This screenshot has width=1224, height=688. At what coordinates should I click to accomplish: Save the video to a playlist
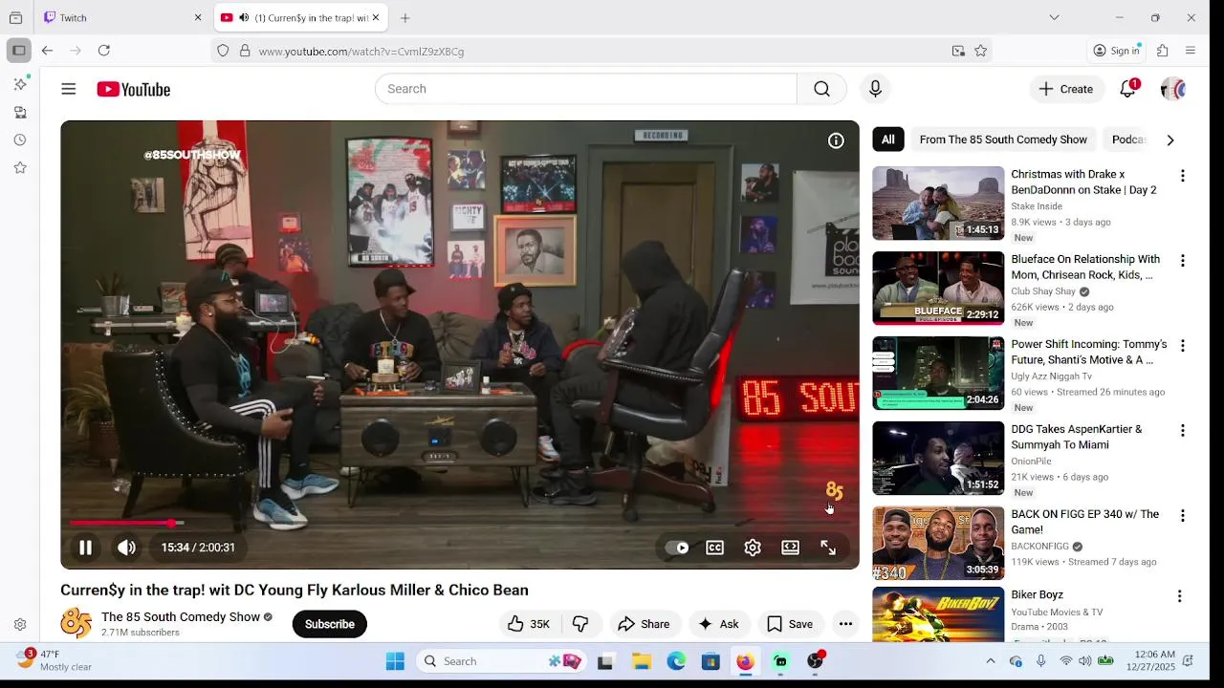790,624
